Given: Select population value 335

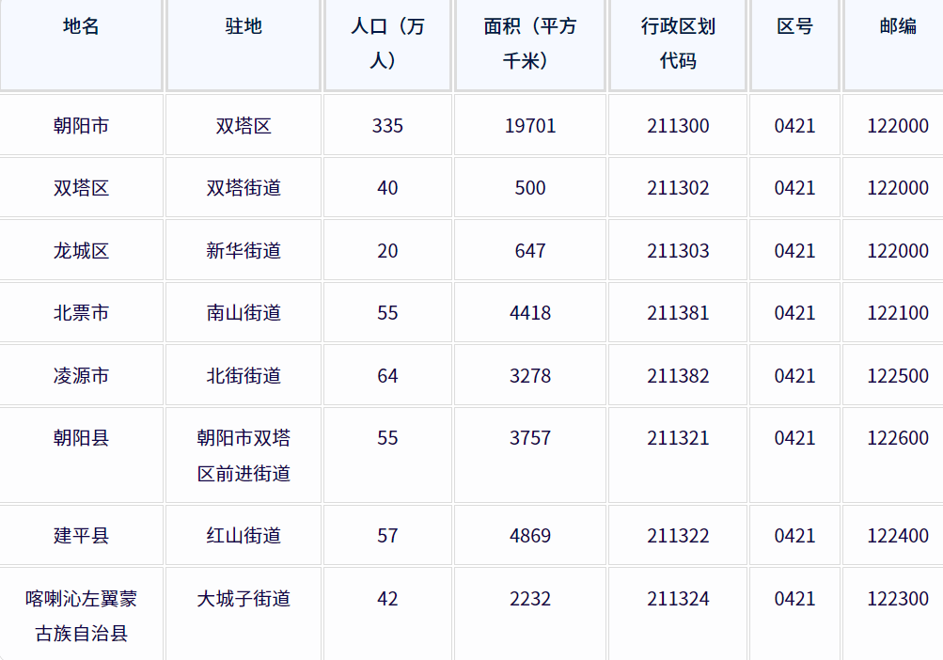Looking at the screenshot, I should coord(387,125).
